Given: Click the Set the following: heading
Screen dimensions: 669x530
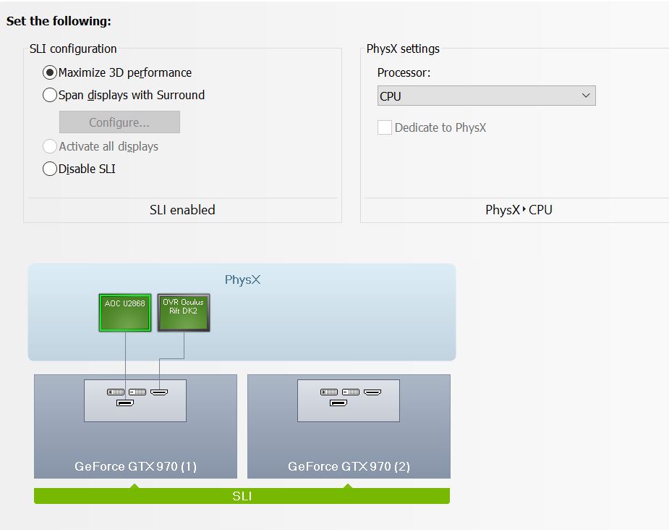Looking at the screenshot, I should 59,21.
